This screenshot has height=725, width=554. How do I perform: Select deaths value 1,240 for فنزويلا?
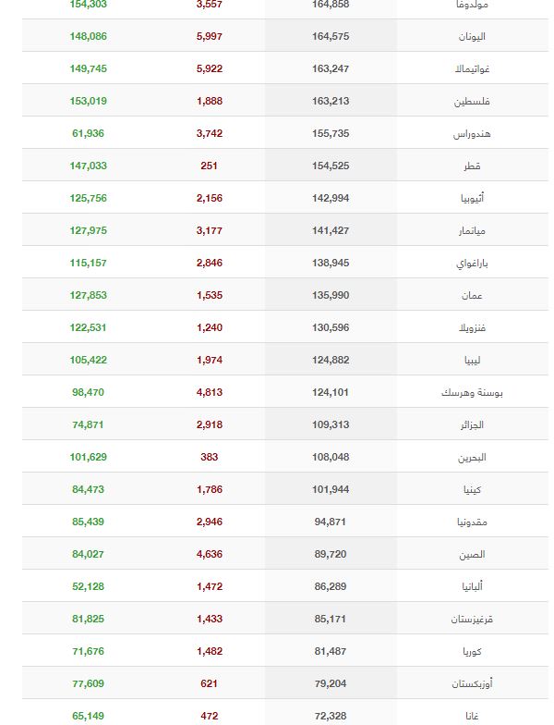click(210, 327)
